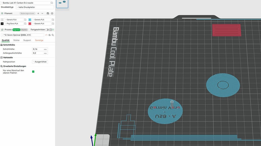Edit filament 2 preset
This screenshot has height=146, width=261.
tap(53, 20)
